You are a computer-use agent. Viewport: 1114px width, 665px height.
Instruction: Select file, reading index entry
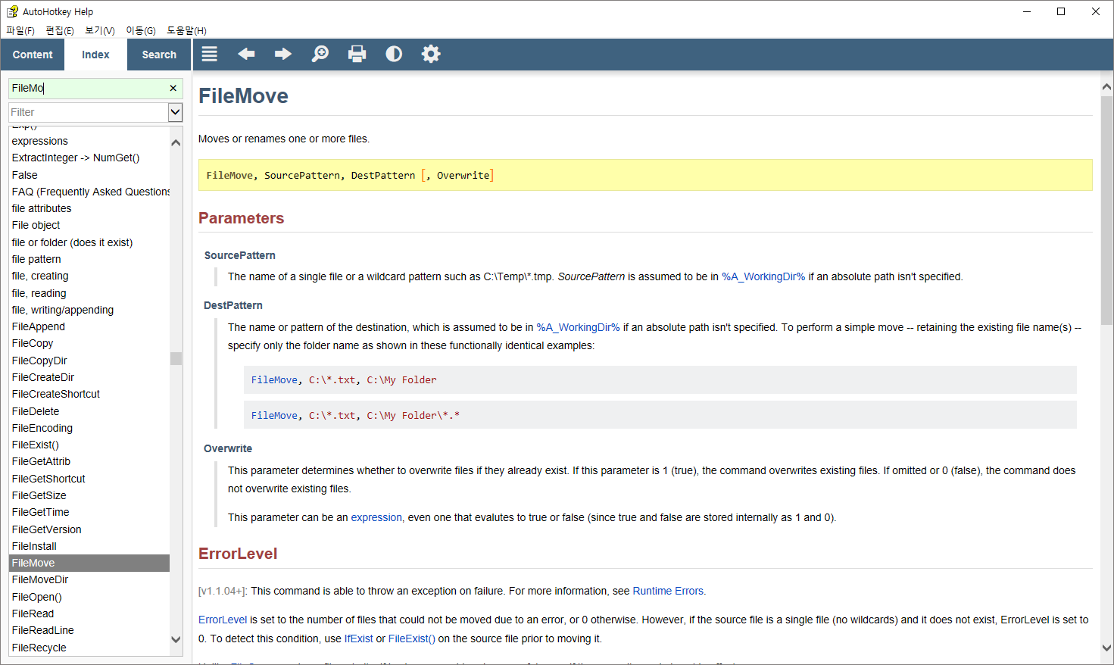[x=89, y=293]
